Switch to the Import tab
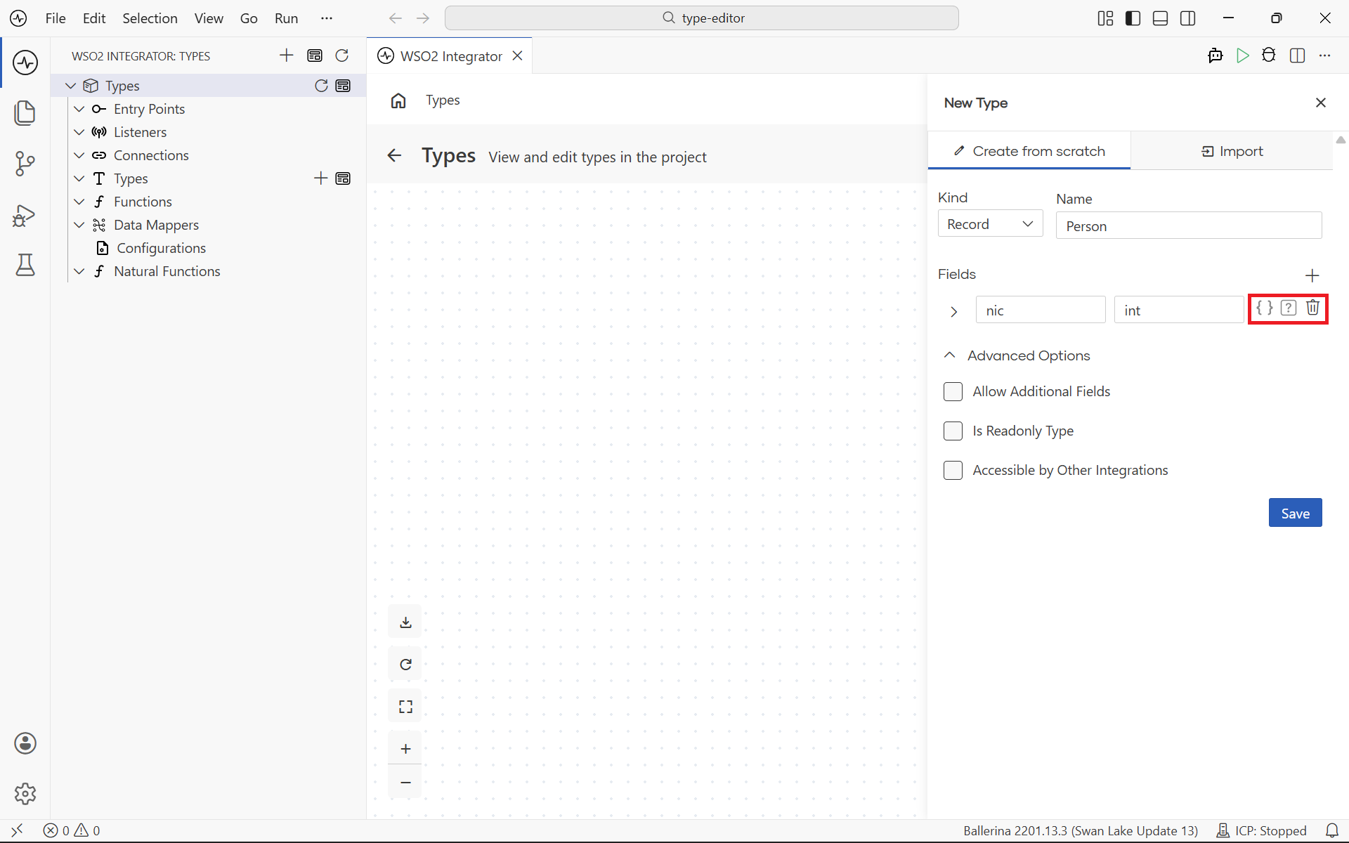The image size is (1349, 843). (x=1232, y=151)
